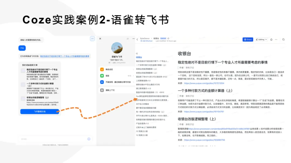The height and width of the screenshot is (163, 291).
Task: Select outline item 接口联调通识 v1.0
Action: tap(143, 88)
